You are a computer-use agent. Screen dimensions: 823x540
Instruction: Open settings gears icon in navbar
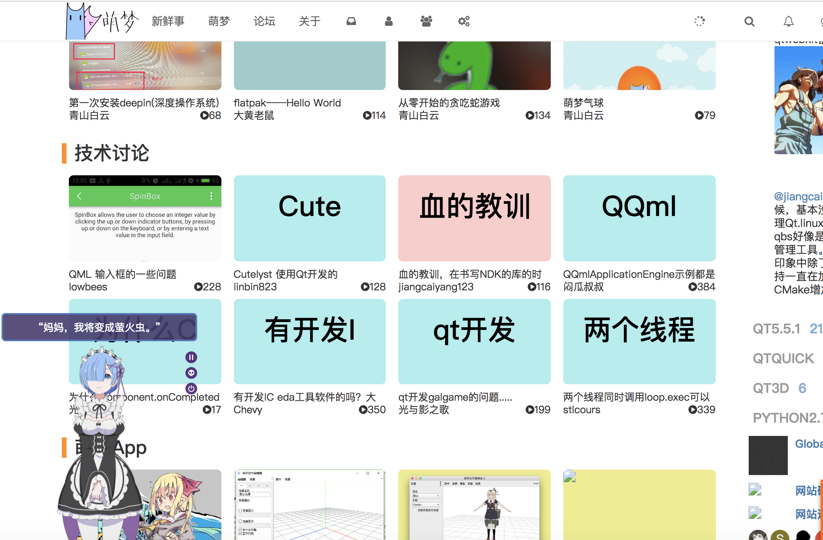click(x=464, y=21)
